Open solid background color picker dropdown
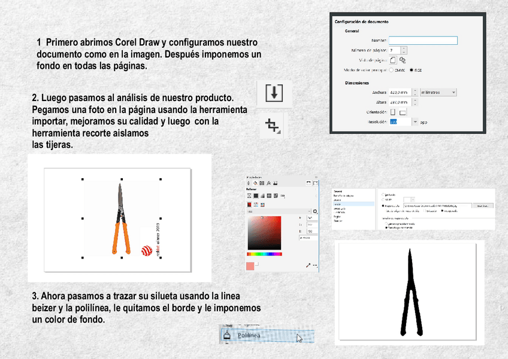 409,200
